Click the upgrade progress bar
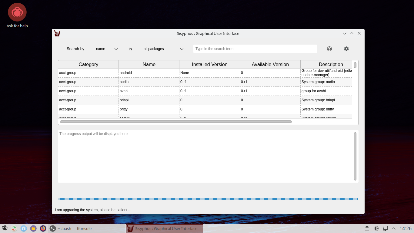414x233 pixels. [208, 199]
